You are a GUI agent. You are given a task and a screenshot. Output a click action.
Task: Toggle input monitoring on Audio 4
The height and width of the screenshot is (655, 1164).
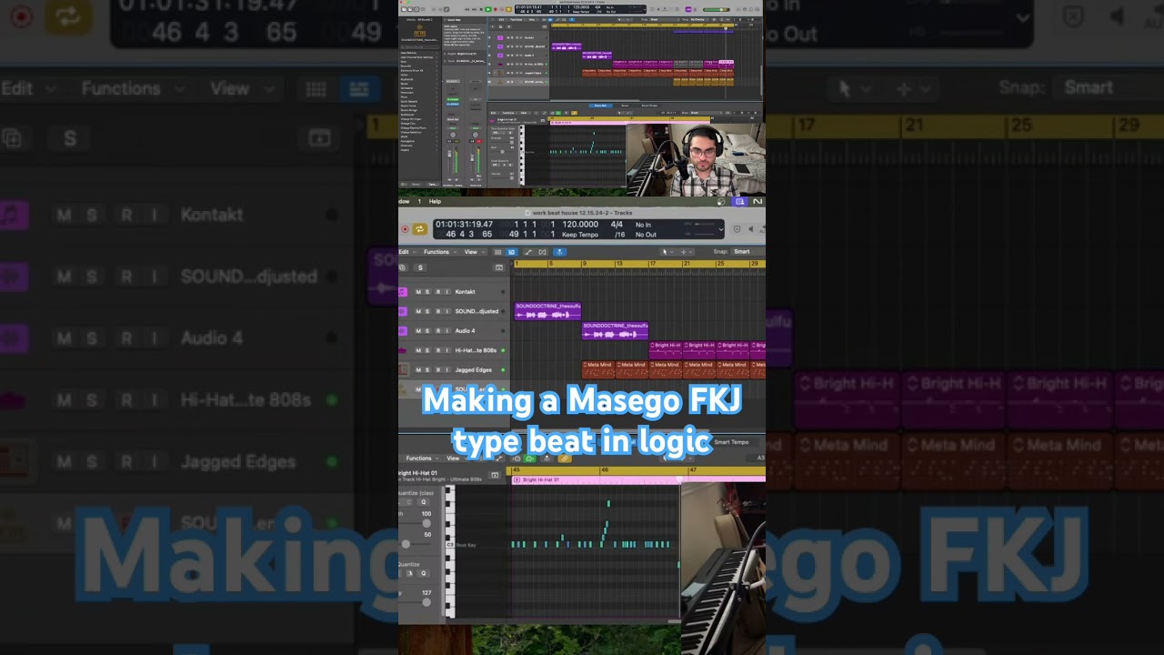pos(447,331)
